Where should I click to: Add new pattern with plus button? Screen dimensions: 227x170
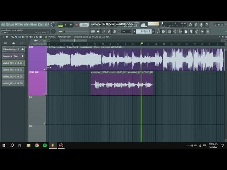[153, 32]
